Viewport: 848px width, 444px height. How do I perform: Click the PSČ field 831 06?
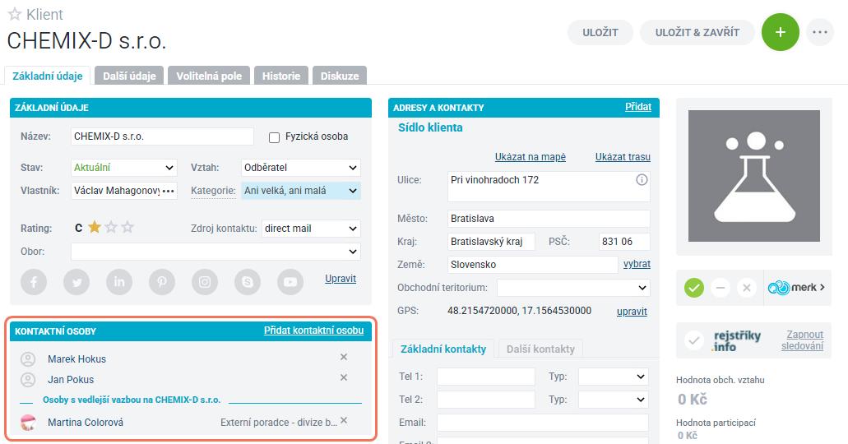point(624,242)
